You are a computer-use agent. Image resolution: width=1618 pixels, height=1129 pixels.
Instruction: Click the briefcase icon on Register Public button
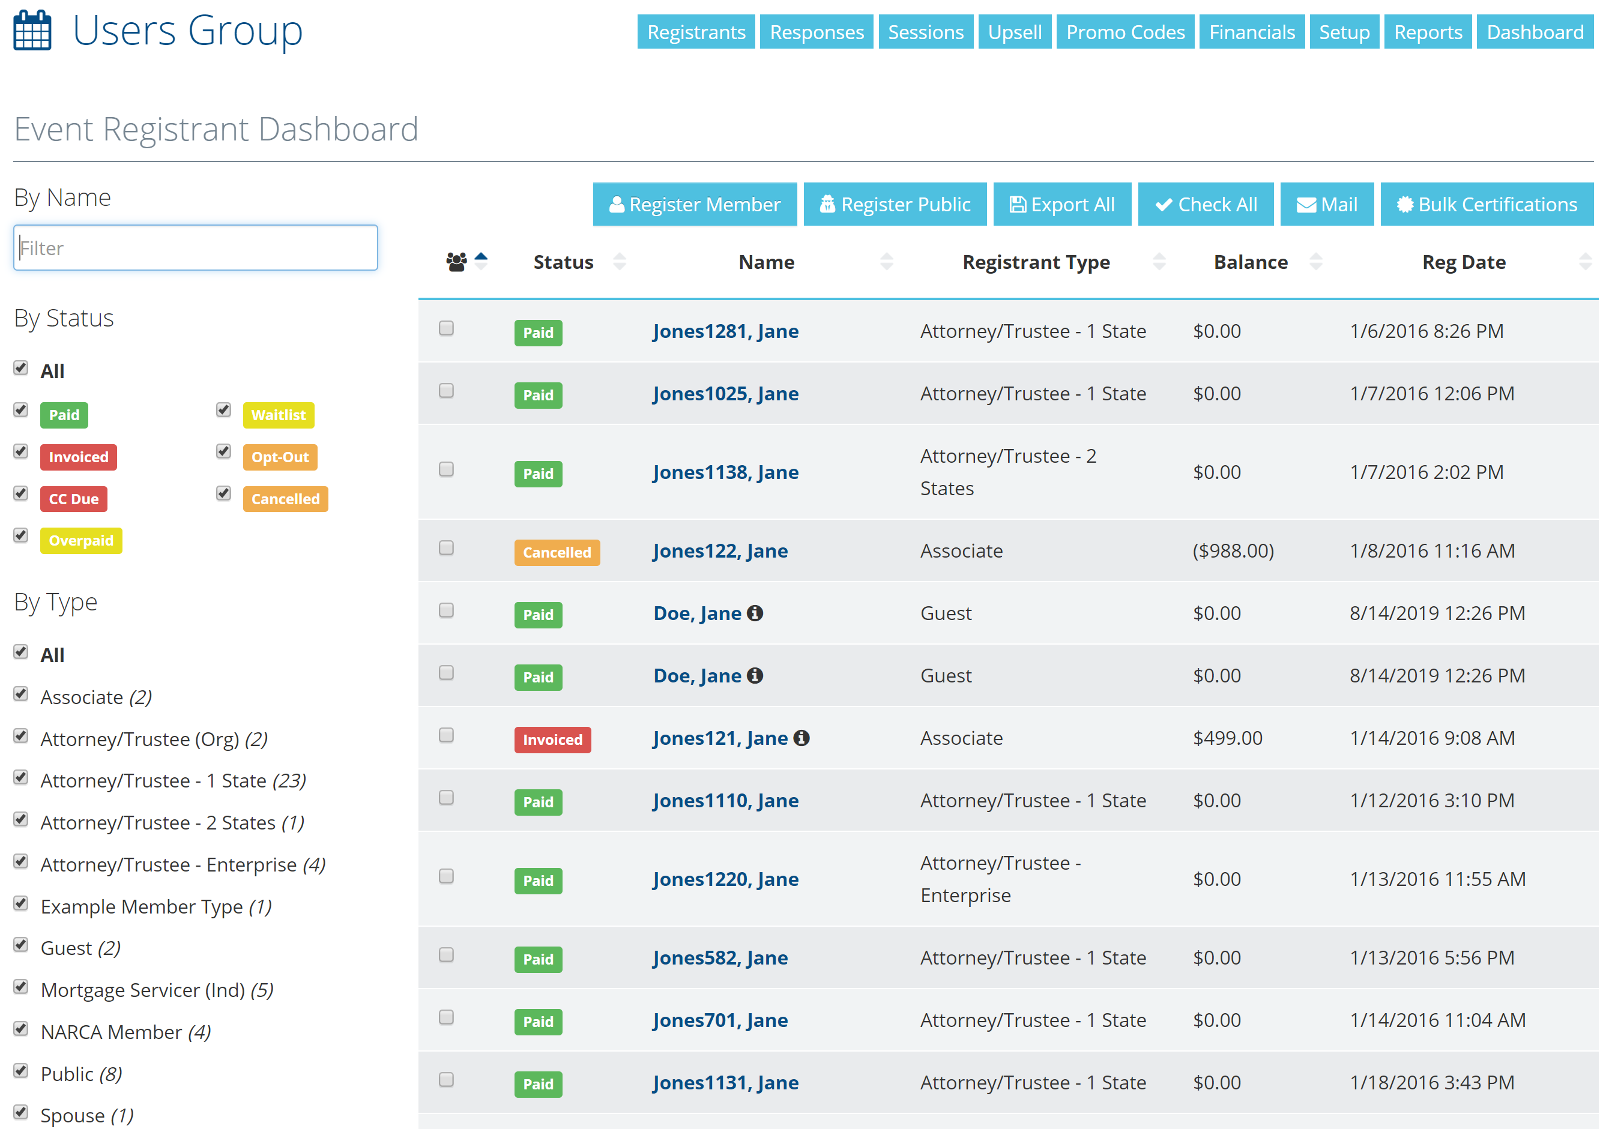pyautogui.click(x=828, y=204)
